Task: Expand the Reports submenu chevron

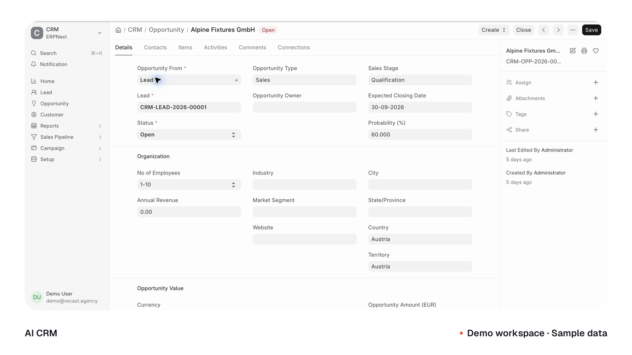Action: point(100,126)
